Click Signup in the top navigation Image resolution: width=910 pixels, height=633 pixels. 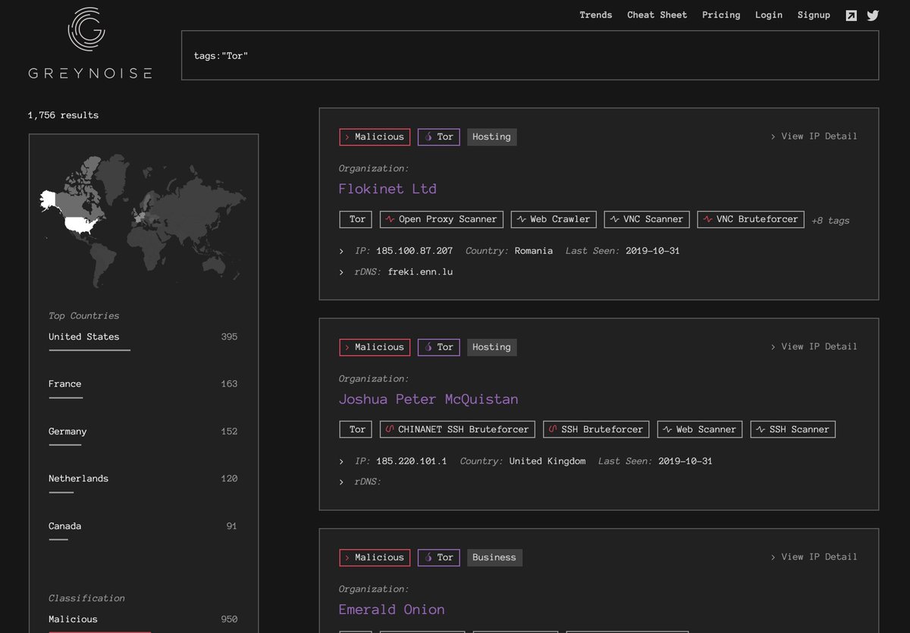pos(814,15)
